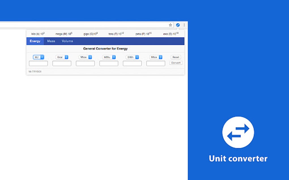Switch to the Volume tab
The width and height of the screenshot is (289, 180).
(67, 41)
